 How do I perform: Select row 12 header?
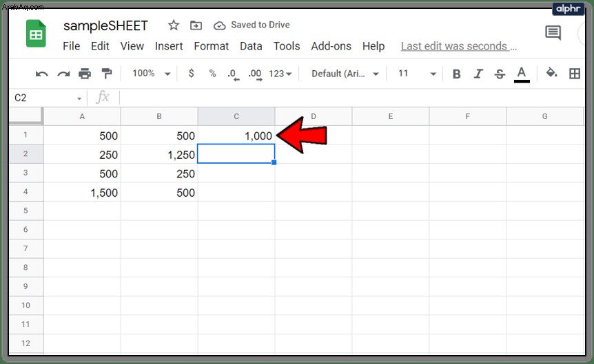click(25, 343)
